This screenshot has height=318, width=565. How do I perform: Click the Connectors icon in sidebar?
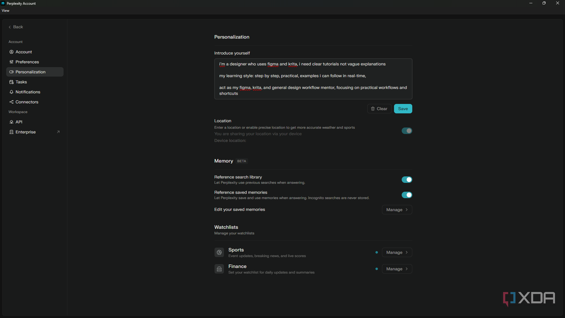[11, 102]
